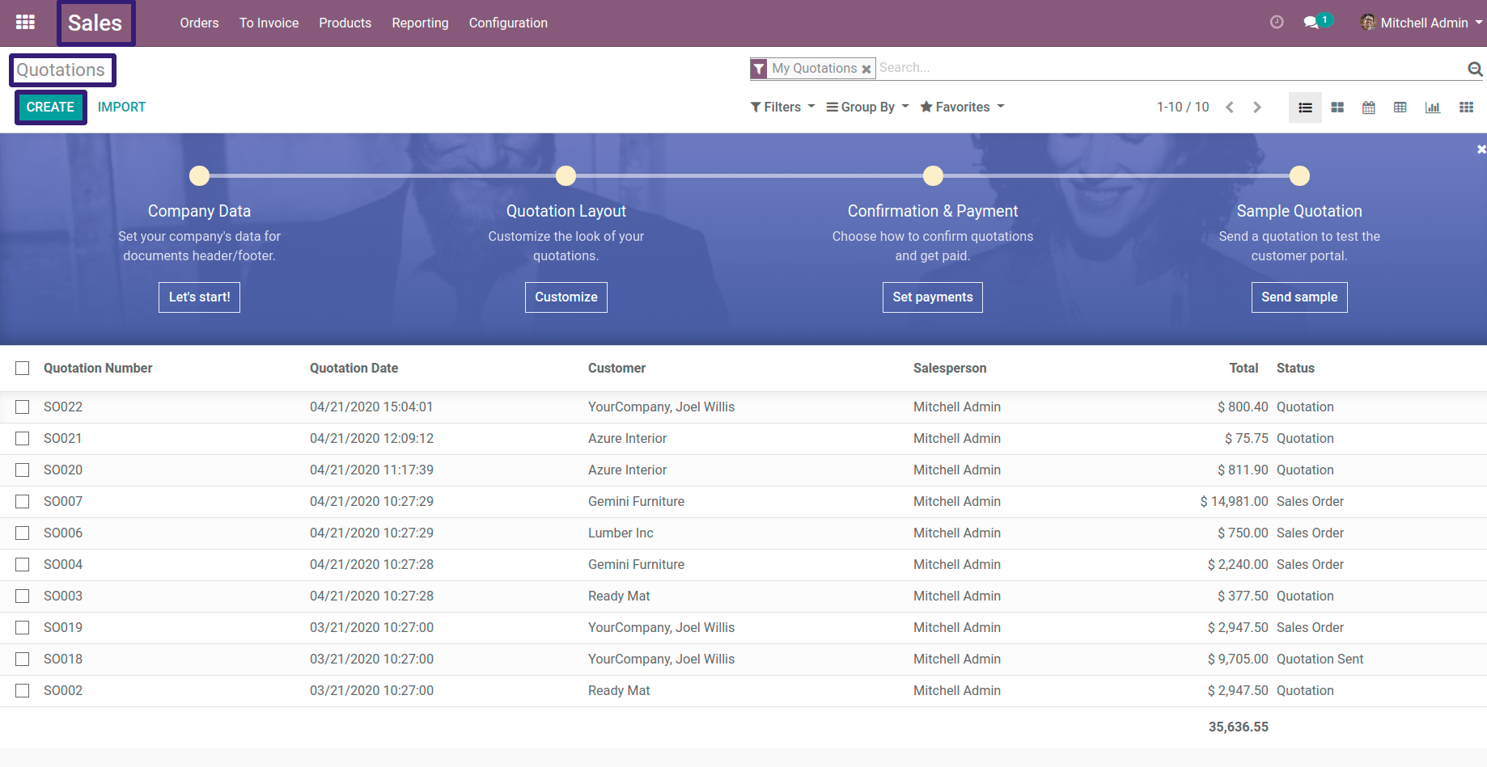Open the apps grid menu icon

tap(25, 23)
